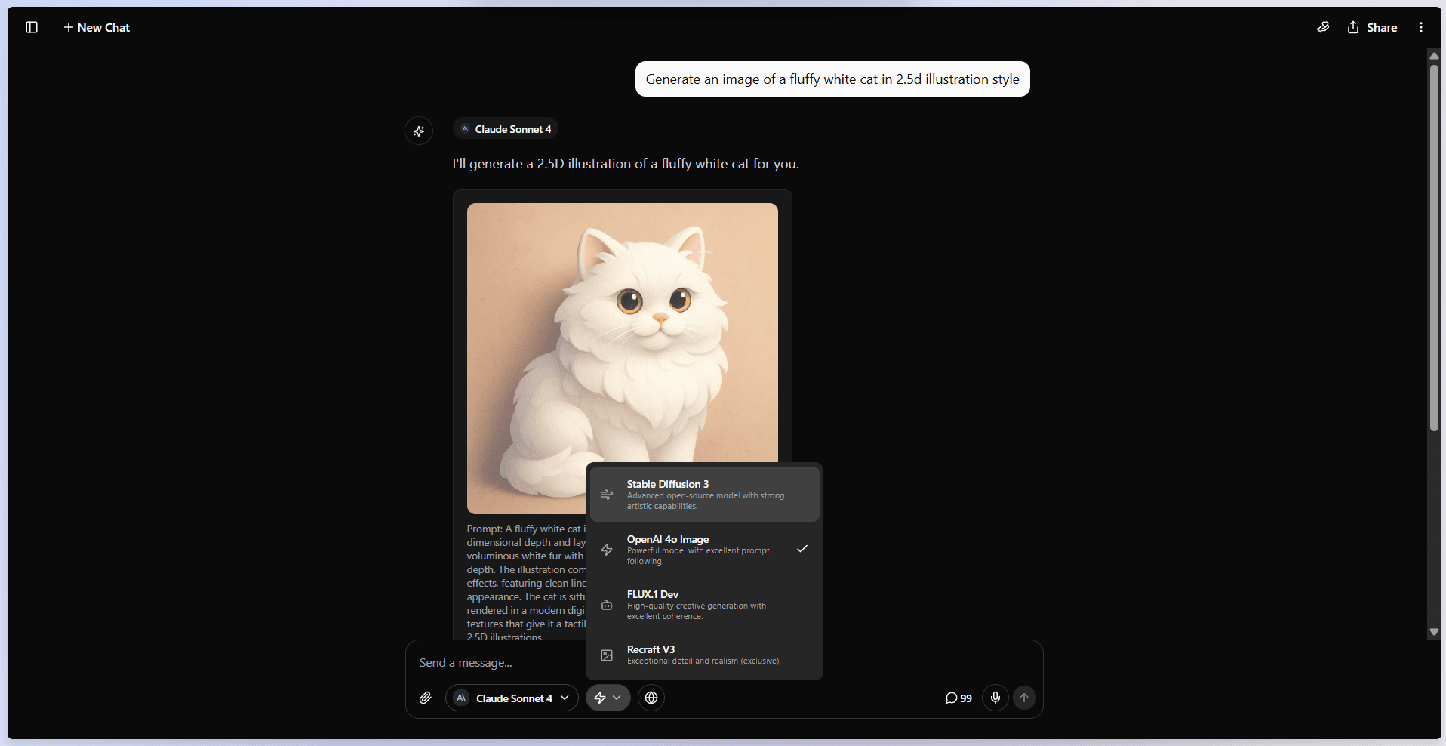Image resolution: width=1446 pixels, height=746 pixels.
Task: Click the 99 message credits counter
Action: [958, 698]
